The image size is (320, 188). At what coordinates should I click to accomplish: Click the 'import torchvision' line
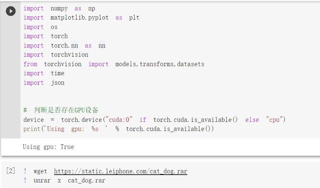click(56, 55)
